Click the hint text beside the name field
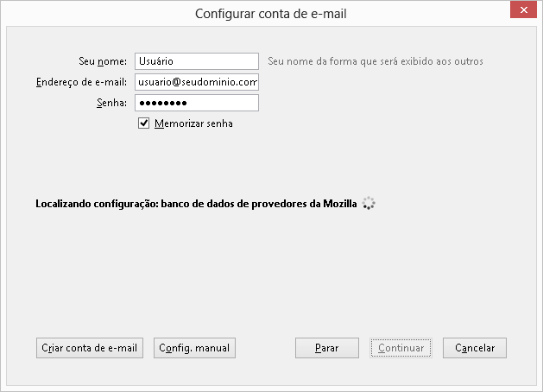 [x=376, y=61]
